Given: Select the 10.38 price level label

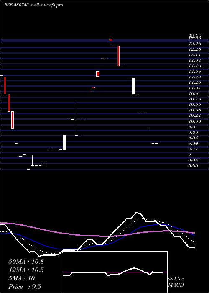Looking at the screenshot, I should pos(195,110).
